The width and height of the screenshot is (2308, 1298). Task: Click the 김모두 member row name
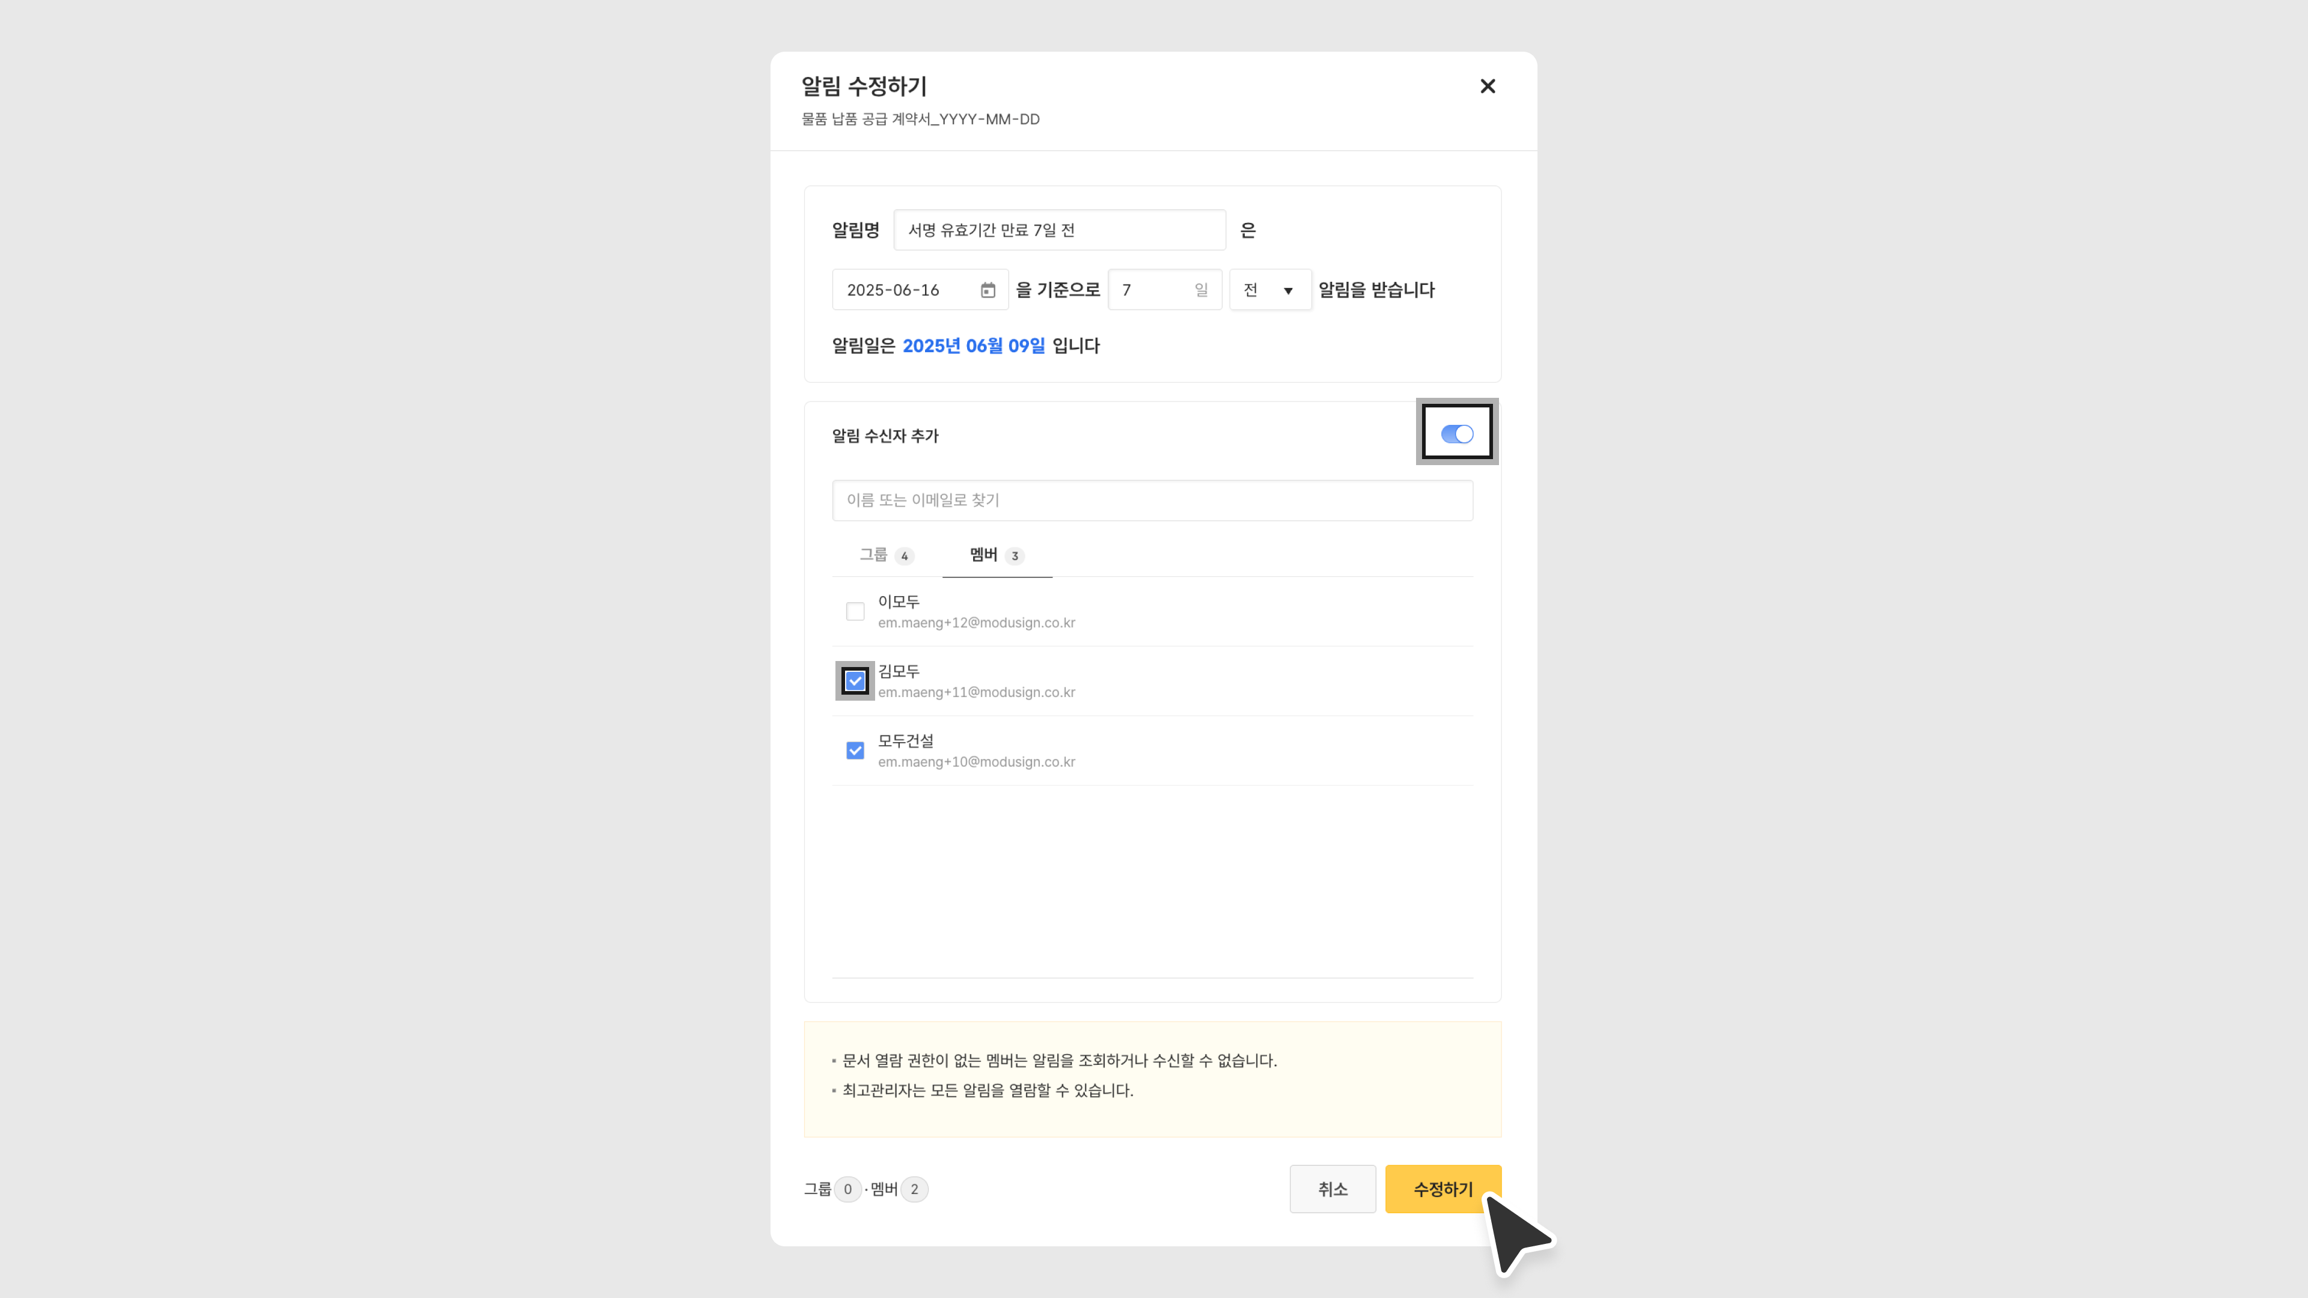click(899, 672)
